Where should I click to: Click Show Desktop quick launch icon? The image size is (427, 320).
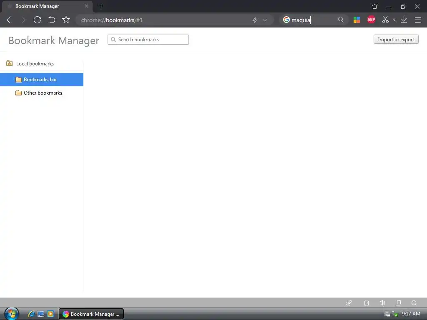(x=41, y=314)
